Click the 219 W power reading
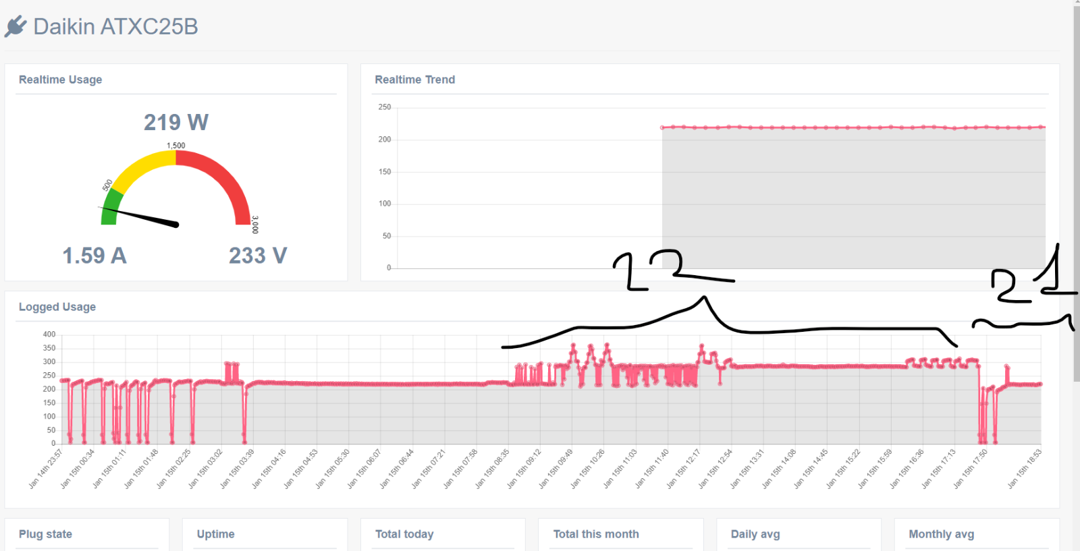Screen dimensions: 1080x551 (x=176, y=122)
